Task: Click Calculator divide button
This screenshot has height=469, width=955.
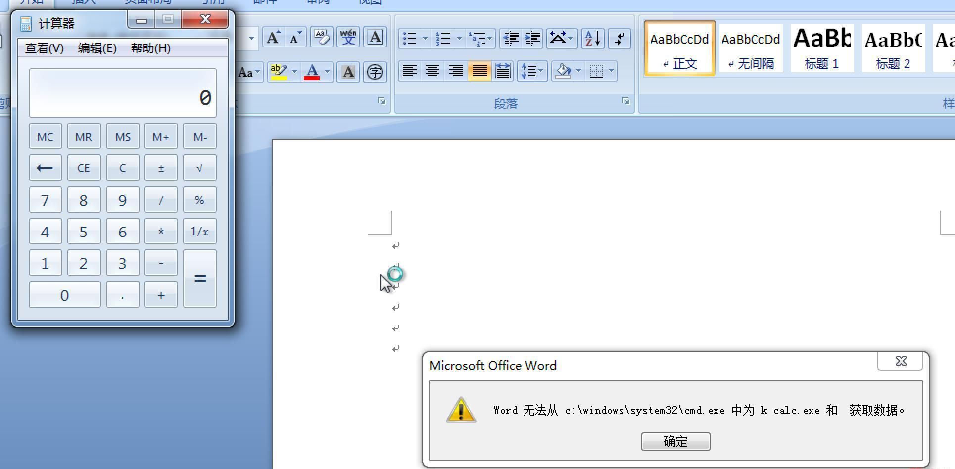Action: 161,200
